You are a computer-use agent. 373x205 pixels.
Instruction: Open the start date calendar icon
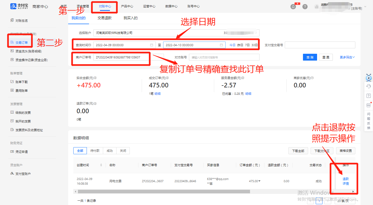151,45
